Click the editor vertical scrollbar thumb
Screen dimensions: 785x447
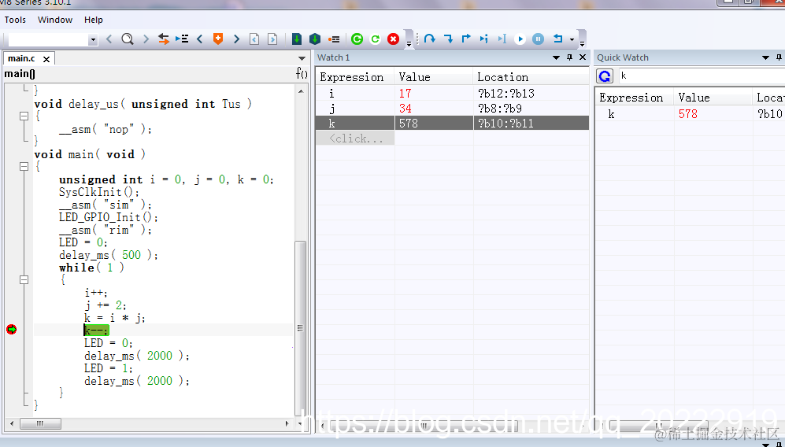[x=301, y=328]
